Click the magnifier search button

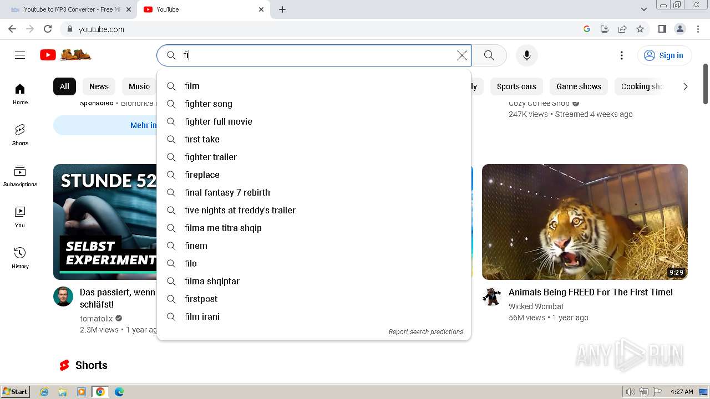point(489,55)
